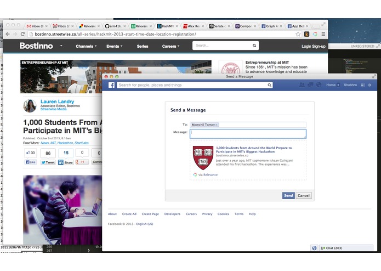Image resolution: width=381 pixels, height=271 pixels.
Task: Click the Send button
Action: (x=288, y=195)
